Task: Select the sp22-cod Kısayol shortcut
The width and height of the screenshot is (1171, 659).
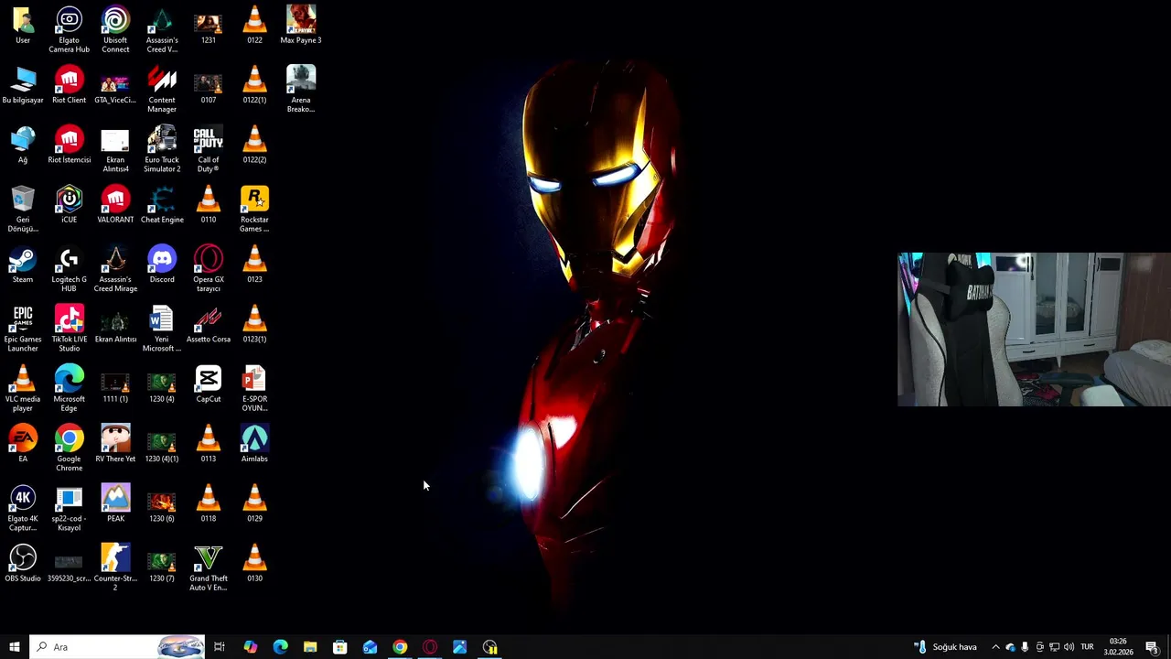Action: [70, 508]
